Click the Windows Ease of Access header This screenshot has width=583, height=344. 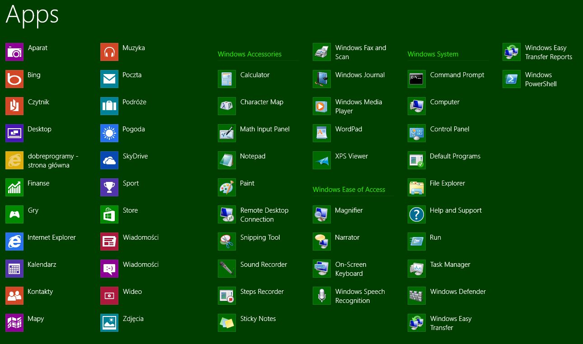click(349, 190)
